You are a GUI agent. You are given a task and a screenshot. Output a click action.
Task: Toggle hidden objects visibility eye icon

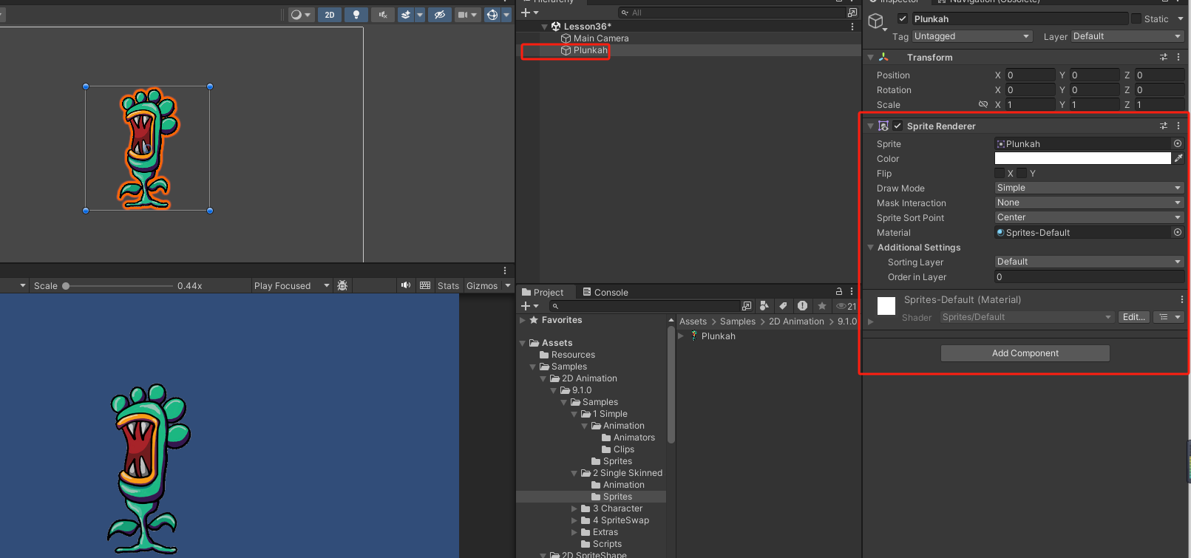440,15
